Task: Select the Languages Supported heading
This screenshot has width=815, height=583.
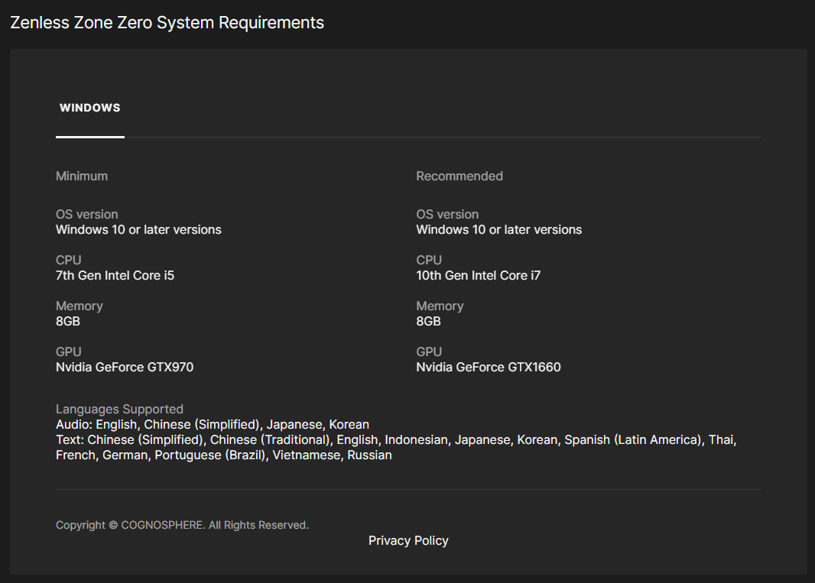Action: [119, 409]
